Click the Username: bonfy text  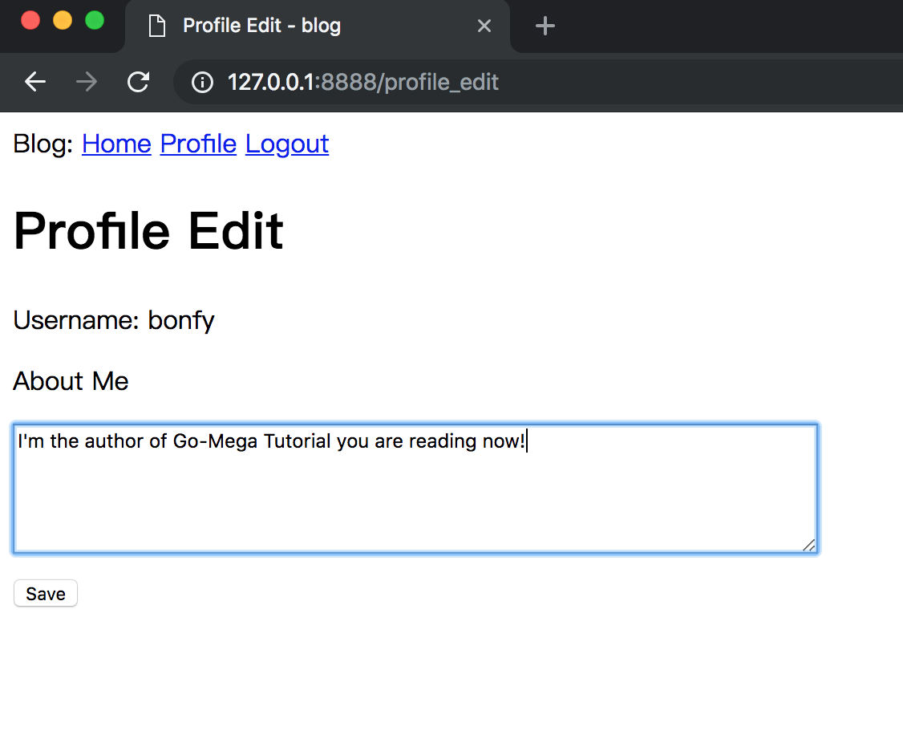pyautogui.click(x=114, y=321)
